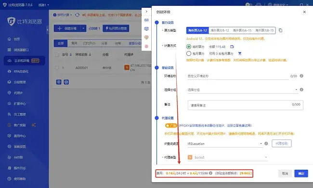Open 代理IP in the sidebar

click(x=15, y=93)
